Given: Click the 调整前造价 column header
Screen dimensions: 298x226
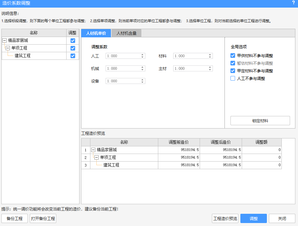Looking at the screenshot, I should coord(179,142).
